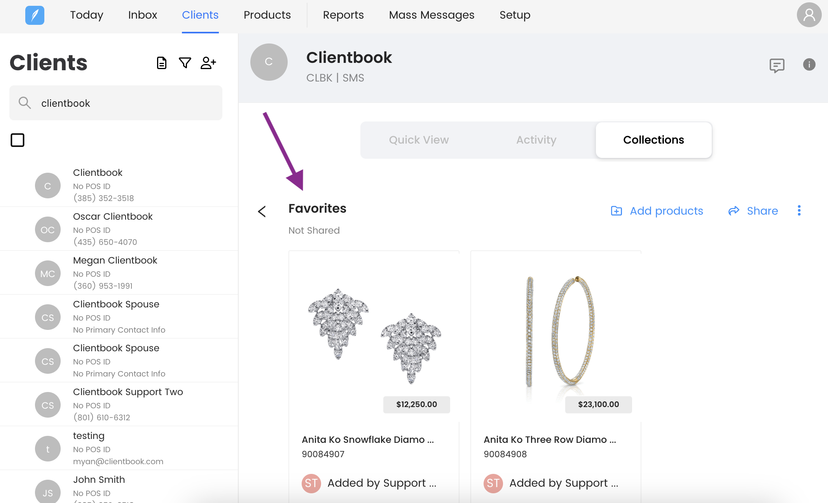Switch to the Quick View tab
Viewport: 828px width, 503px height.
coord(419,140)
